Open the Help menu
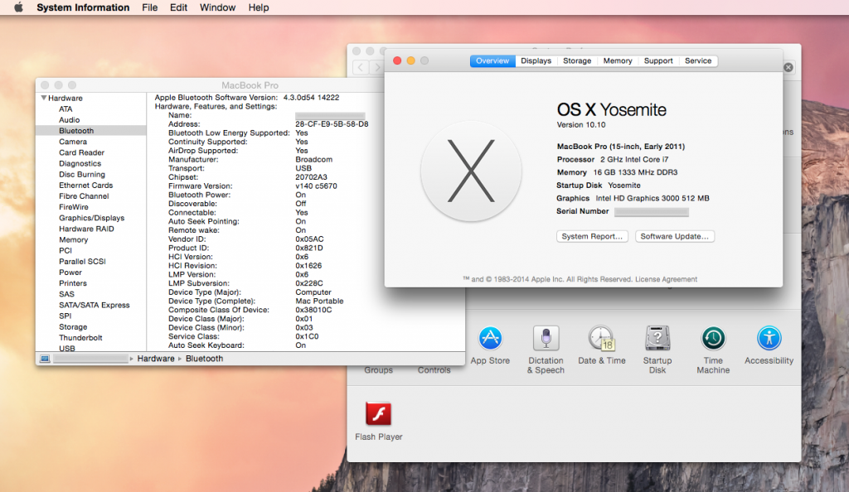Viewport: 849px width, 492px height. pyautogui.click(x=259, y=7)
